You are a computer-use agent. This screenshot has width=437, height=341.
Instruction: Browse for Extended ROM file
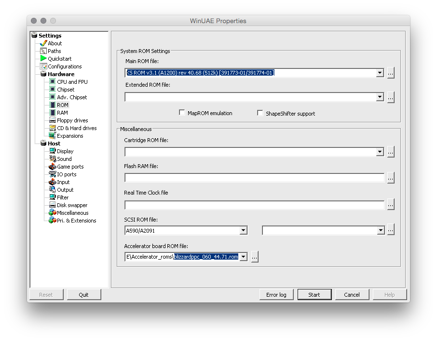(391, 97)
